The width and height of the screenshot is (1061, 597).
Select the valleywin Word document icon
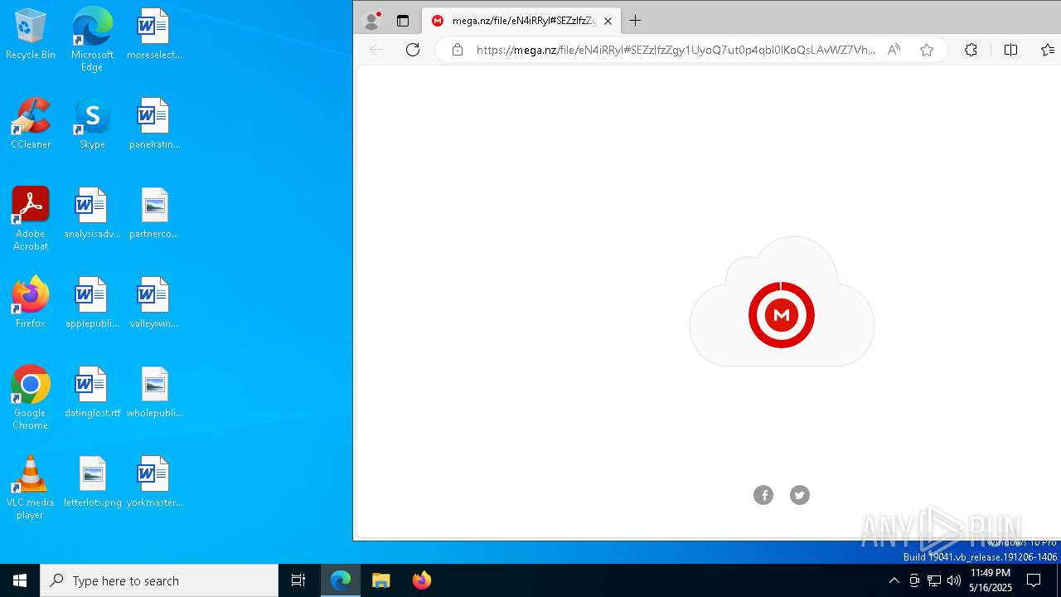pos(154,303)
